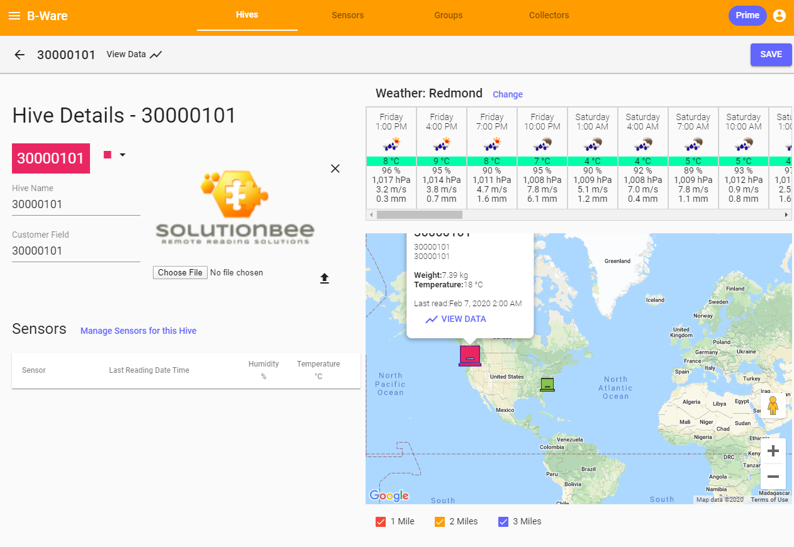Go back with the left arrow
The image size is (794, 547).
pyautogui.click(x=20, y=55)
